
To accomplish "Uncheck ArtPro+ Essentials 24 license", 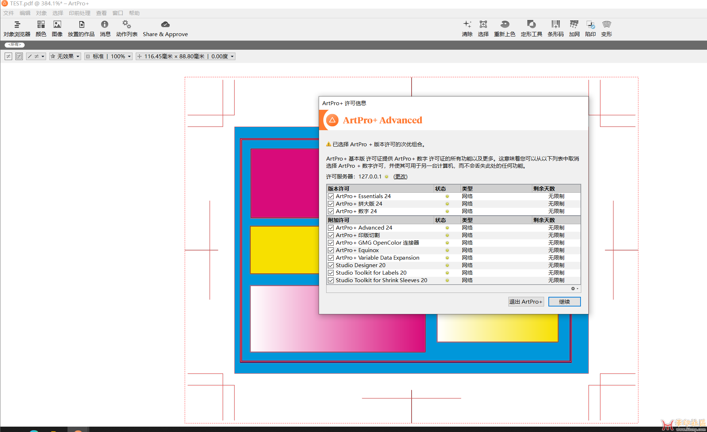I will [x=331, y=196].
